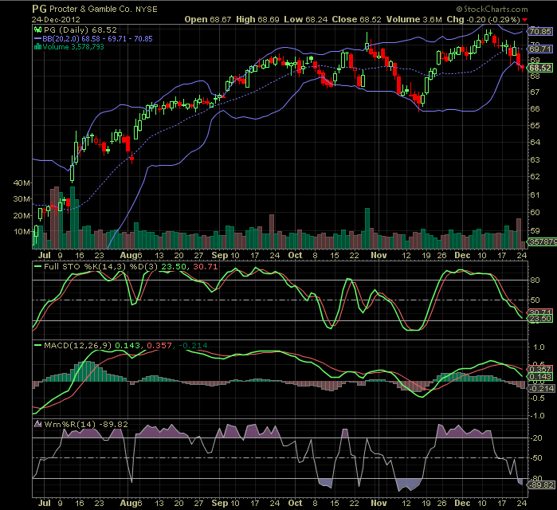
Task: Click the 'MACD(12,26,9)' legend label
Action: point(78,345)
